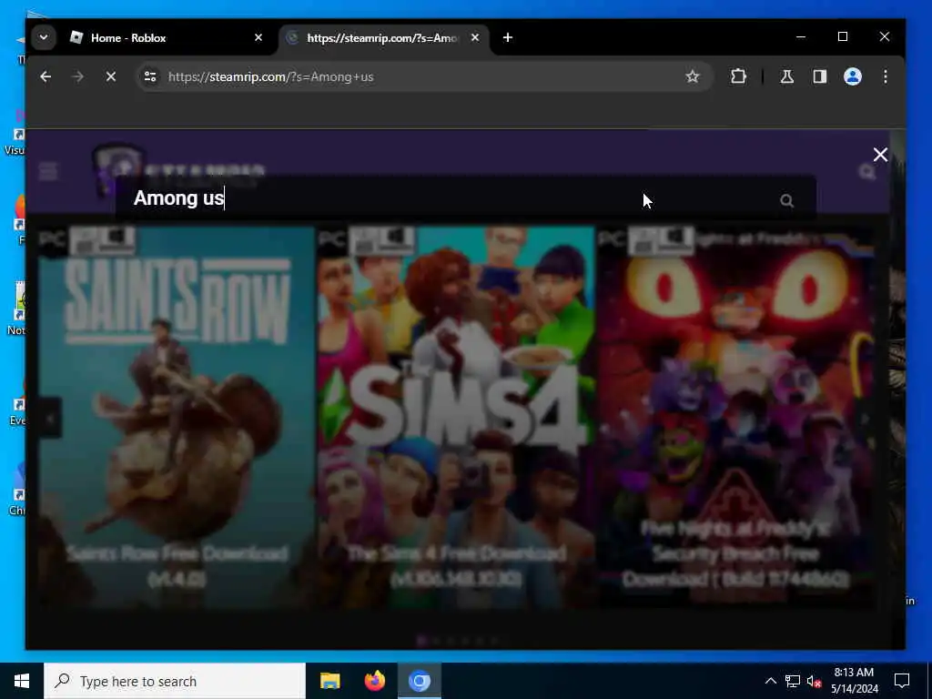The image size is (932, 699).
Task: Open the notification center icon
Action: (x=902, y=681)
